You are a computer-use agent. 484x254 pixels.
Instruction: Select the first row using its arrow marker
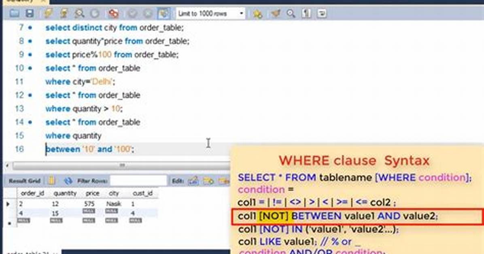point(8,204)
